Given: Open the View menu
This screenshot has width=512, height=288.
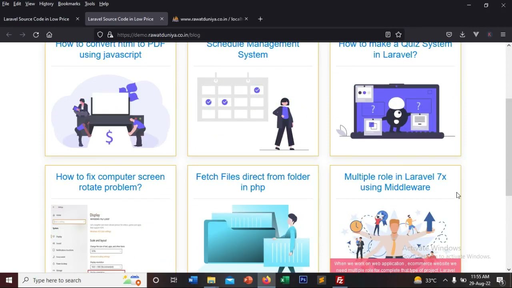Looking at the screenshot, I should 30,4.
